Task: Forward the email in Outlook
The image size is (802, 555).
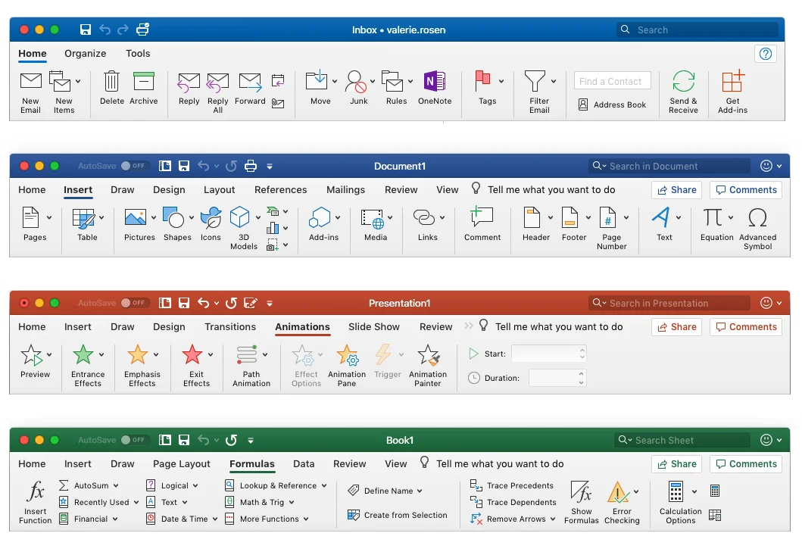Action: click(x=250, y=89)
